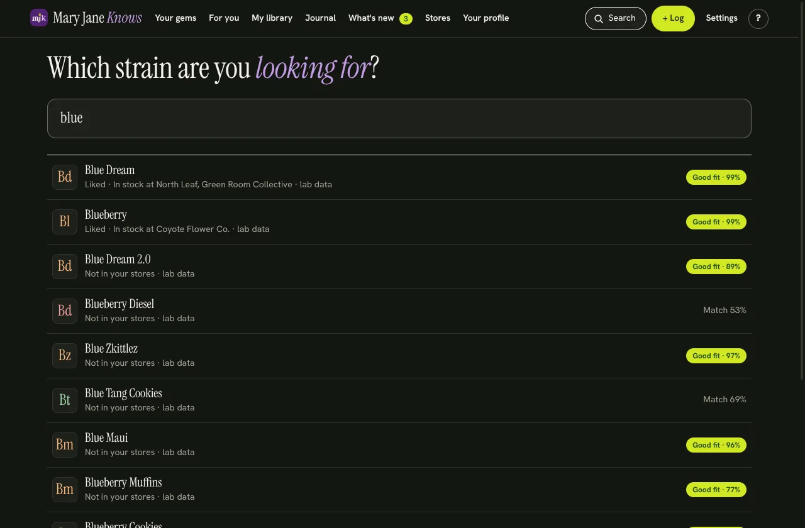Select the Bd avatar for Blue Dream
Viewport: 805px width, 528px height.
pyautogui.click(x=65, y=177)
